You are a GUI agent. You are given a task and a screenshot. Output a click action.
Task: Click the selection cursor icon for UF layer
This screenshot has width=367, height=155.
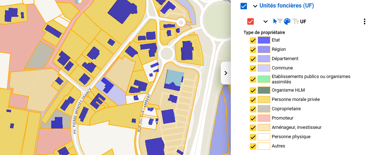275,21
